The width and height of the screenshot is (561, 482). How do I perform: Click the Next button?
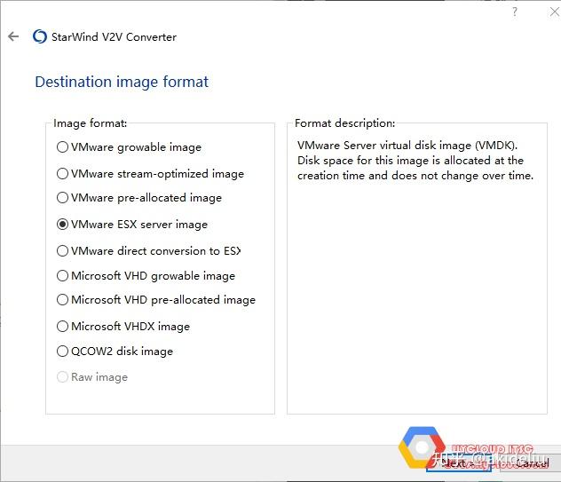(459, 463)
